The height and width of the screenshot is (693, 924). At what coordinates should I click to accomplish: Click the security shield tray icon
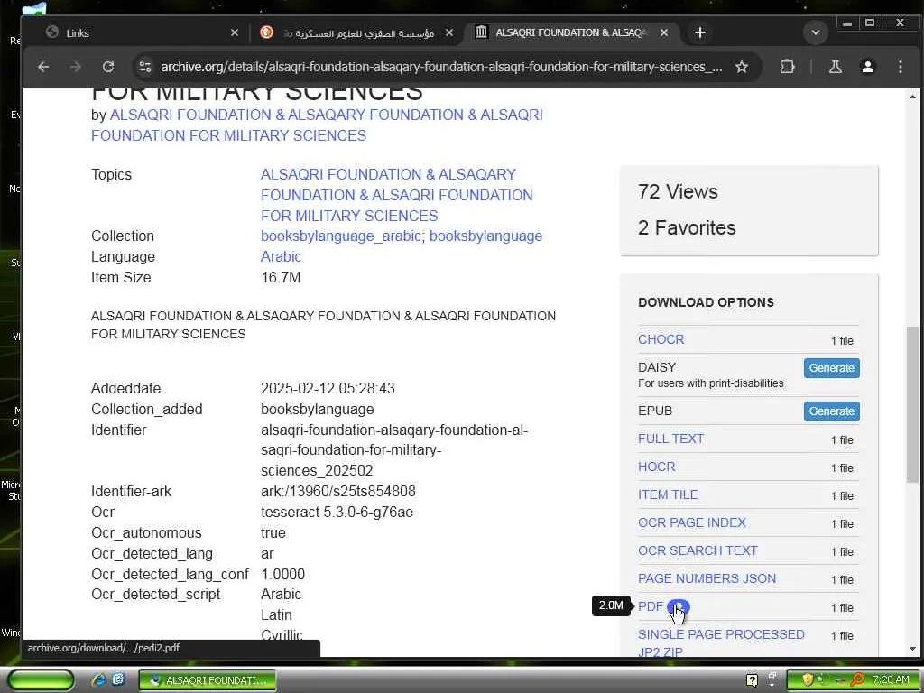point(808,680)
